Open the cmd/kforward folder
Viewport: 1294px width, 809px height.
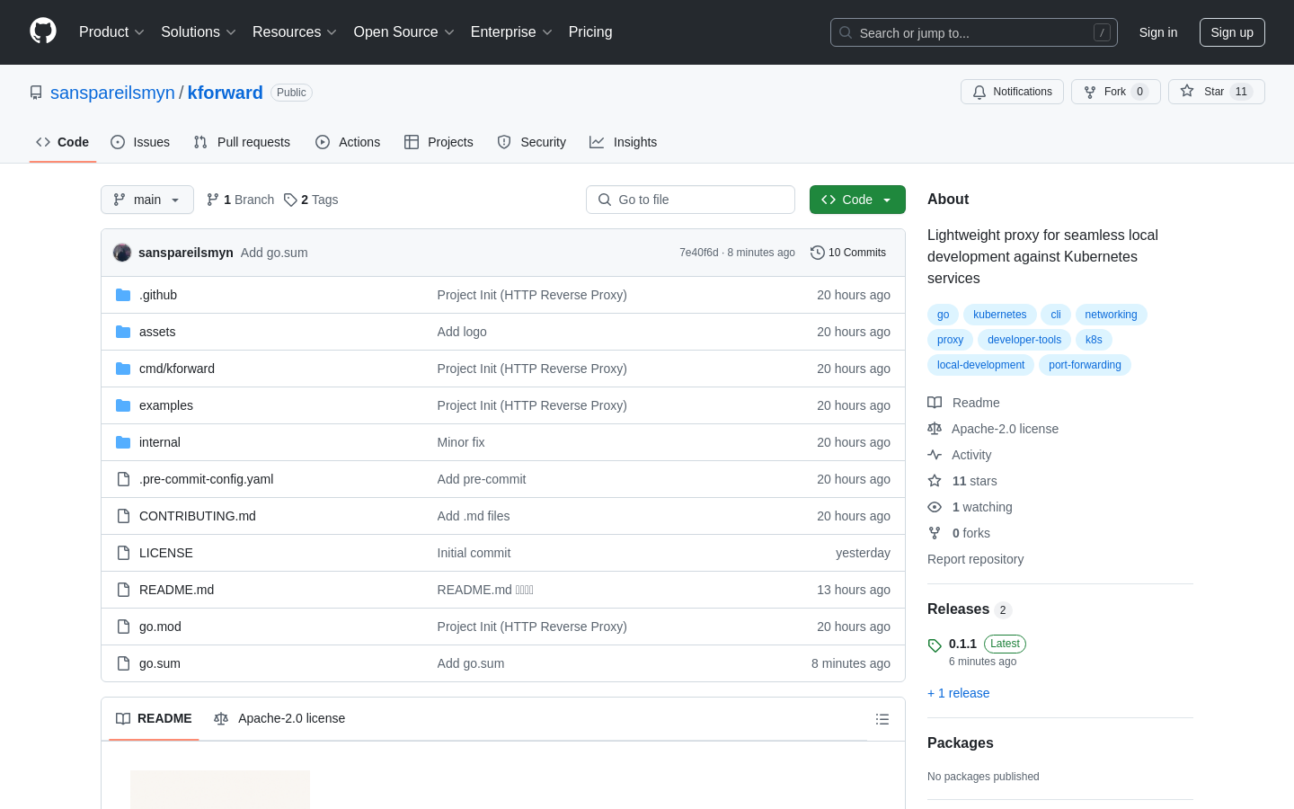coord(177,369)
